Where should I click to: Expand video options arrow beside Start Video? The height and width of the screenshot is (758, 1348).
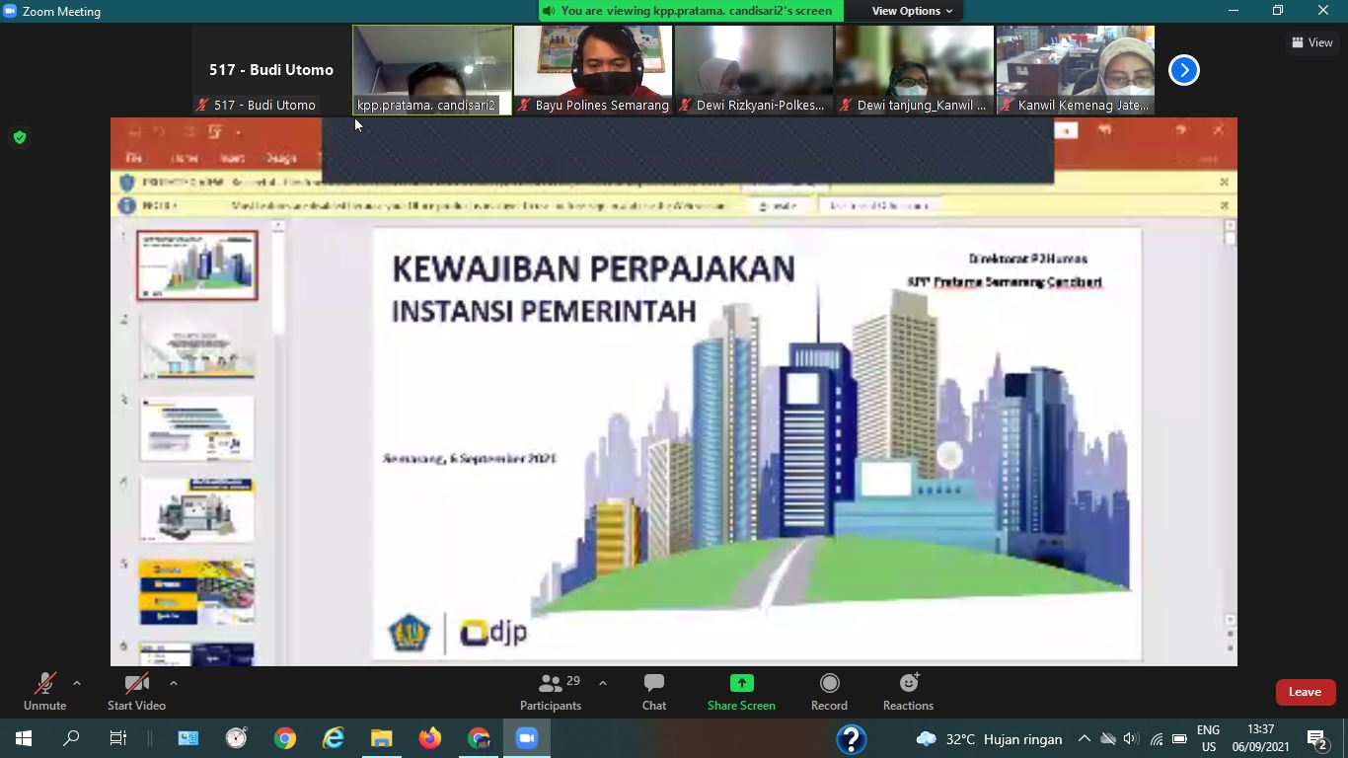(x=174, y=683)
